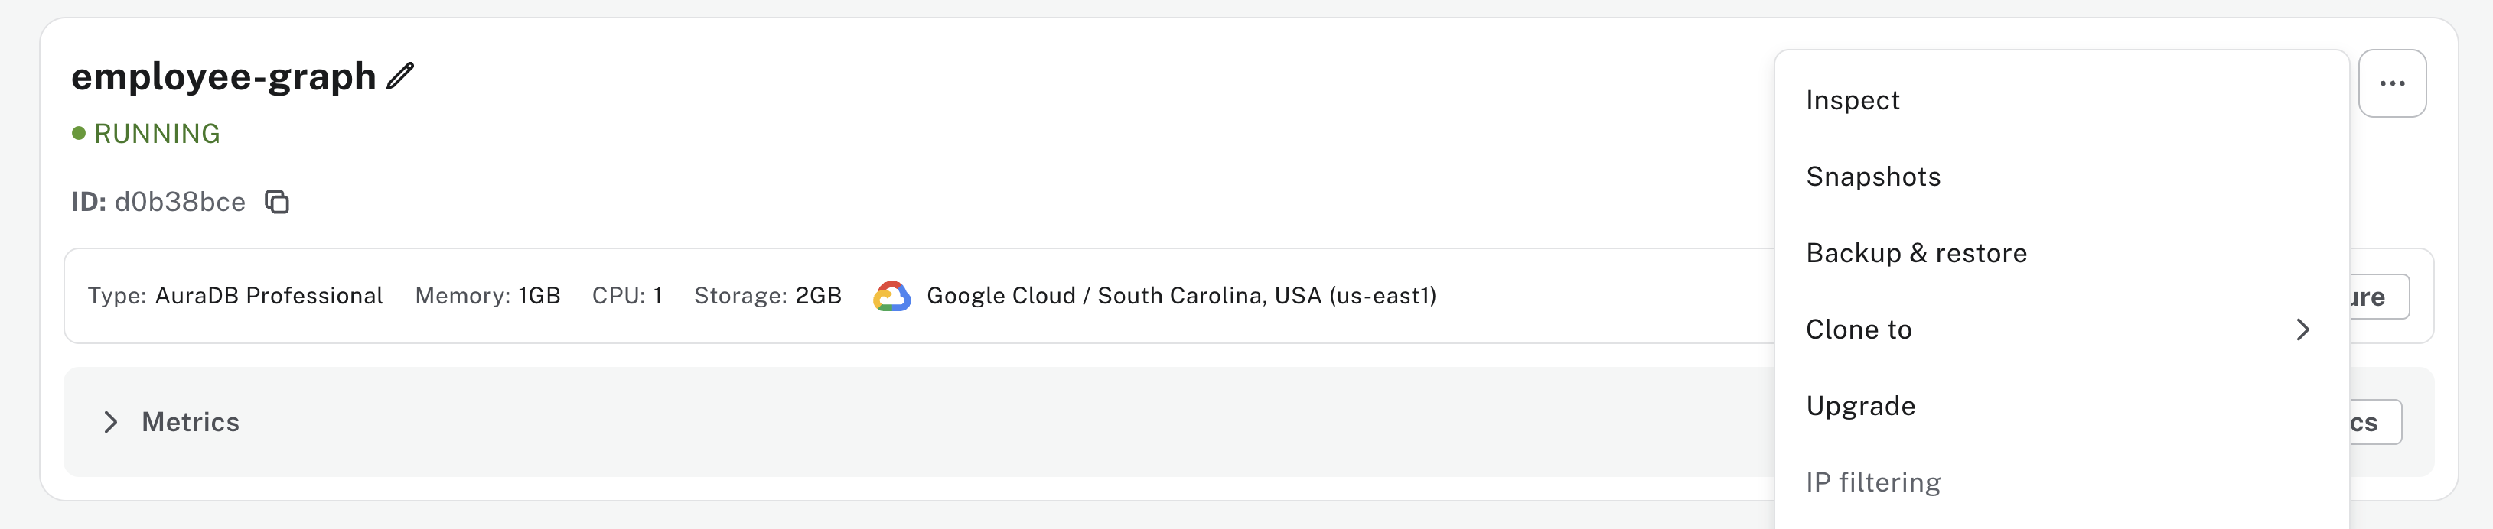This screenshot has height=529, width=2493.
Task: Open the Clone to submenu arrow
Action: point(2302,329)
